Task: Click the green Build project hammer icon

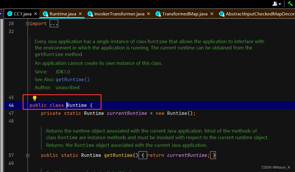Action: [x=290, y=3]
